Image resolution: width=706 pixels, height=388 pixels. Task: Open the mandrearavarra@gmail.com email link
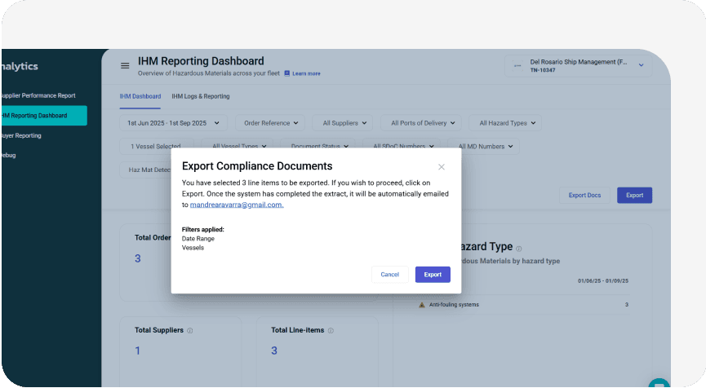(x=237, y=205)
